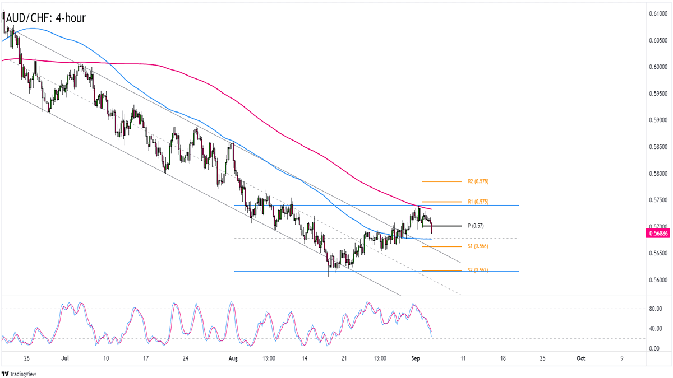
Task: Select the Oct label on time axis
Action: (x=582, y=357)
